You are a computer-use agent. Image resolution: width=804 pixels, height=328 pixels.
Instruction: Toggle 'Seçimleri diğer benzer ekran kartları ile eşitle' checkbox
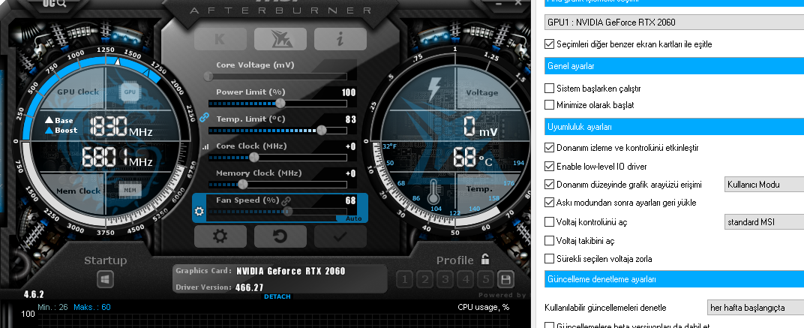(549, 44)
